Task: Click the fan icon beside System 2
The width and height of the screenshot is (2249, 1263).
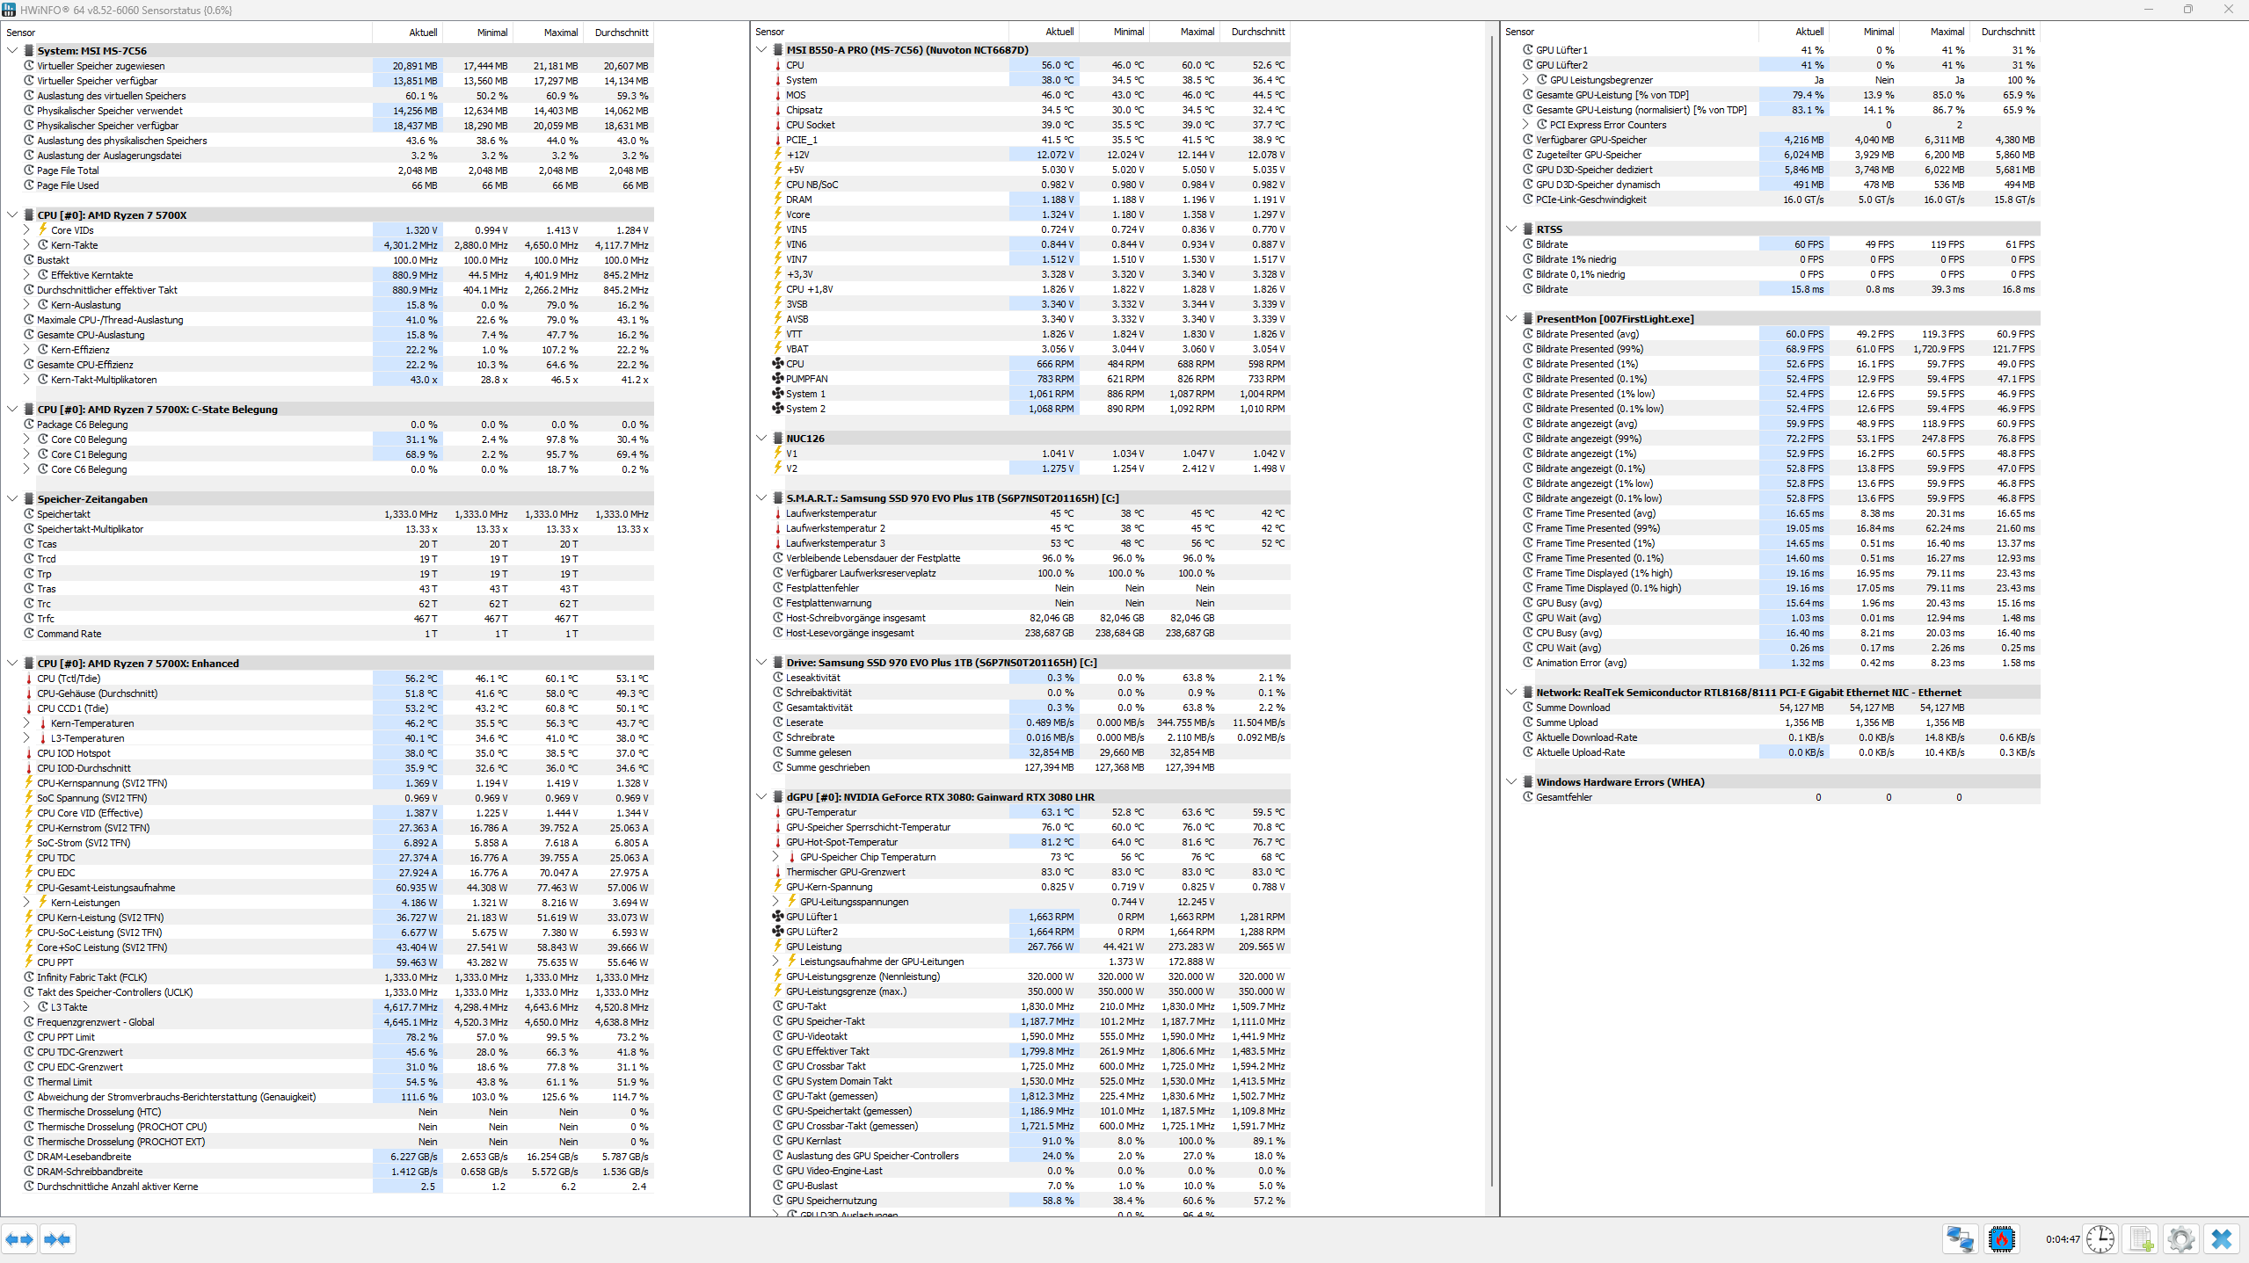Action: point(777,409)
